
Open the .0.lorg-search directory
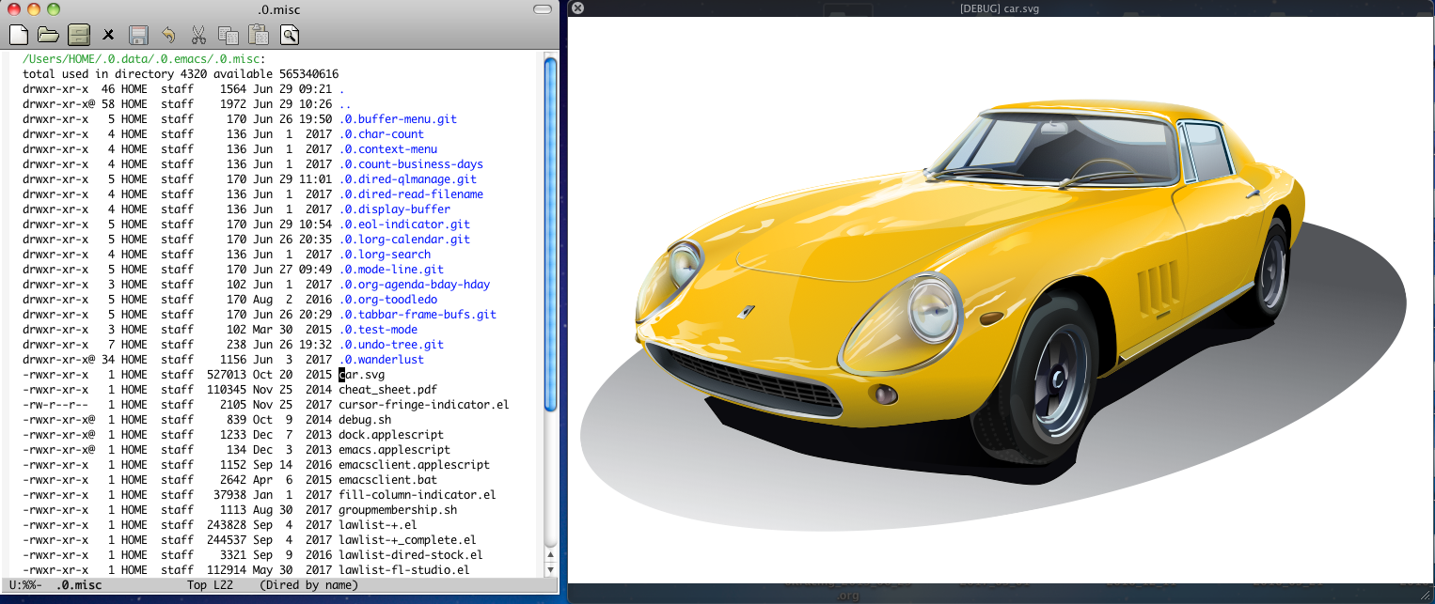385,255
